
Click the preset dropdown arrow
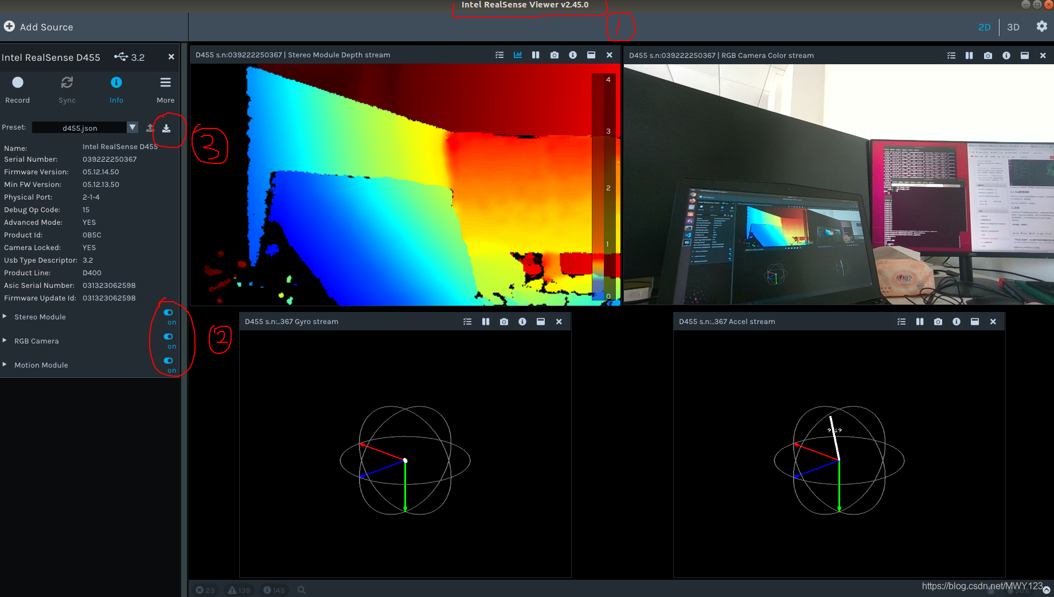click(x=132, y=127)
